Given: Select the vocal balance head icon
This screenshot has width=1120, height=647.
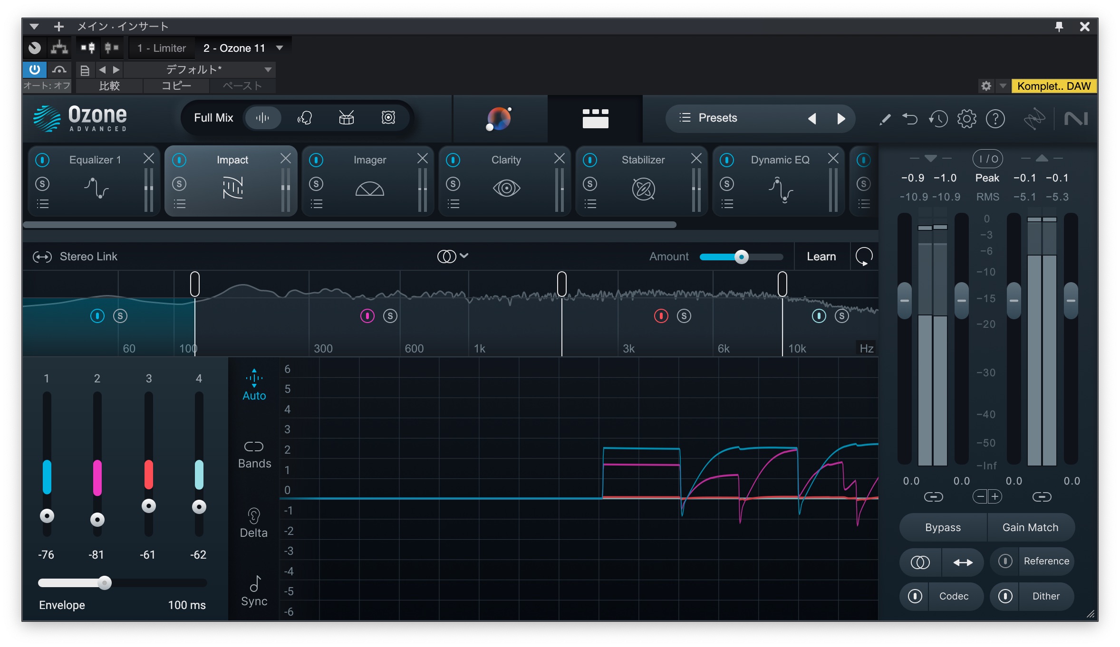Looking at the screenshot, I should pyautogui.click(x=304, y=118).
